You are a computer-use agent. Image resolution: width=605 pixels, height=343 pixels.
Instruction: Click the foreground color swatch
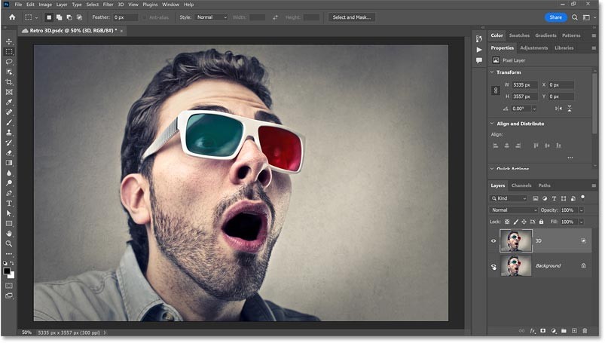click(x=8, y=271)
